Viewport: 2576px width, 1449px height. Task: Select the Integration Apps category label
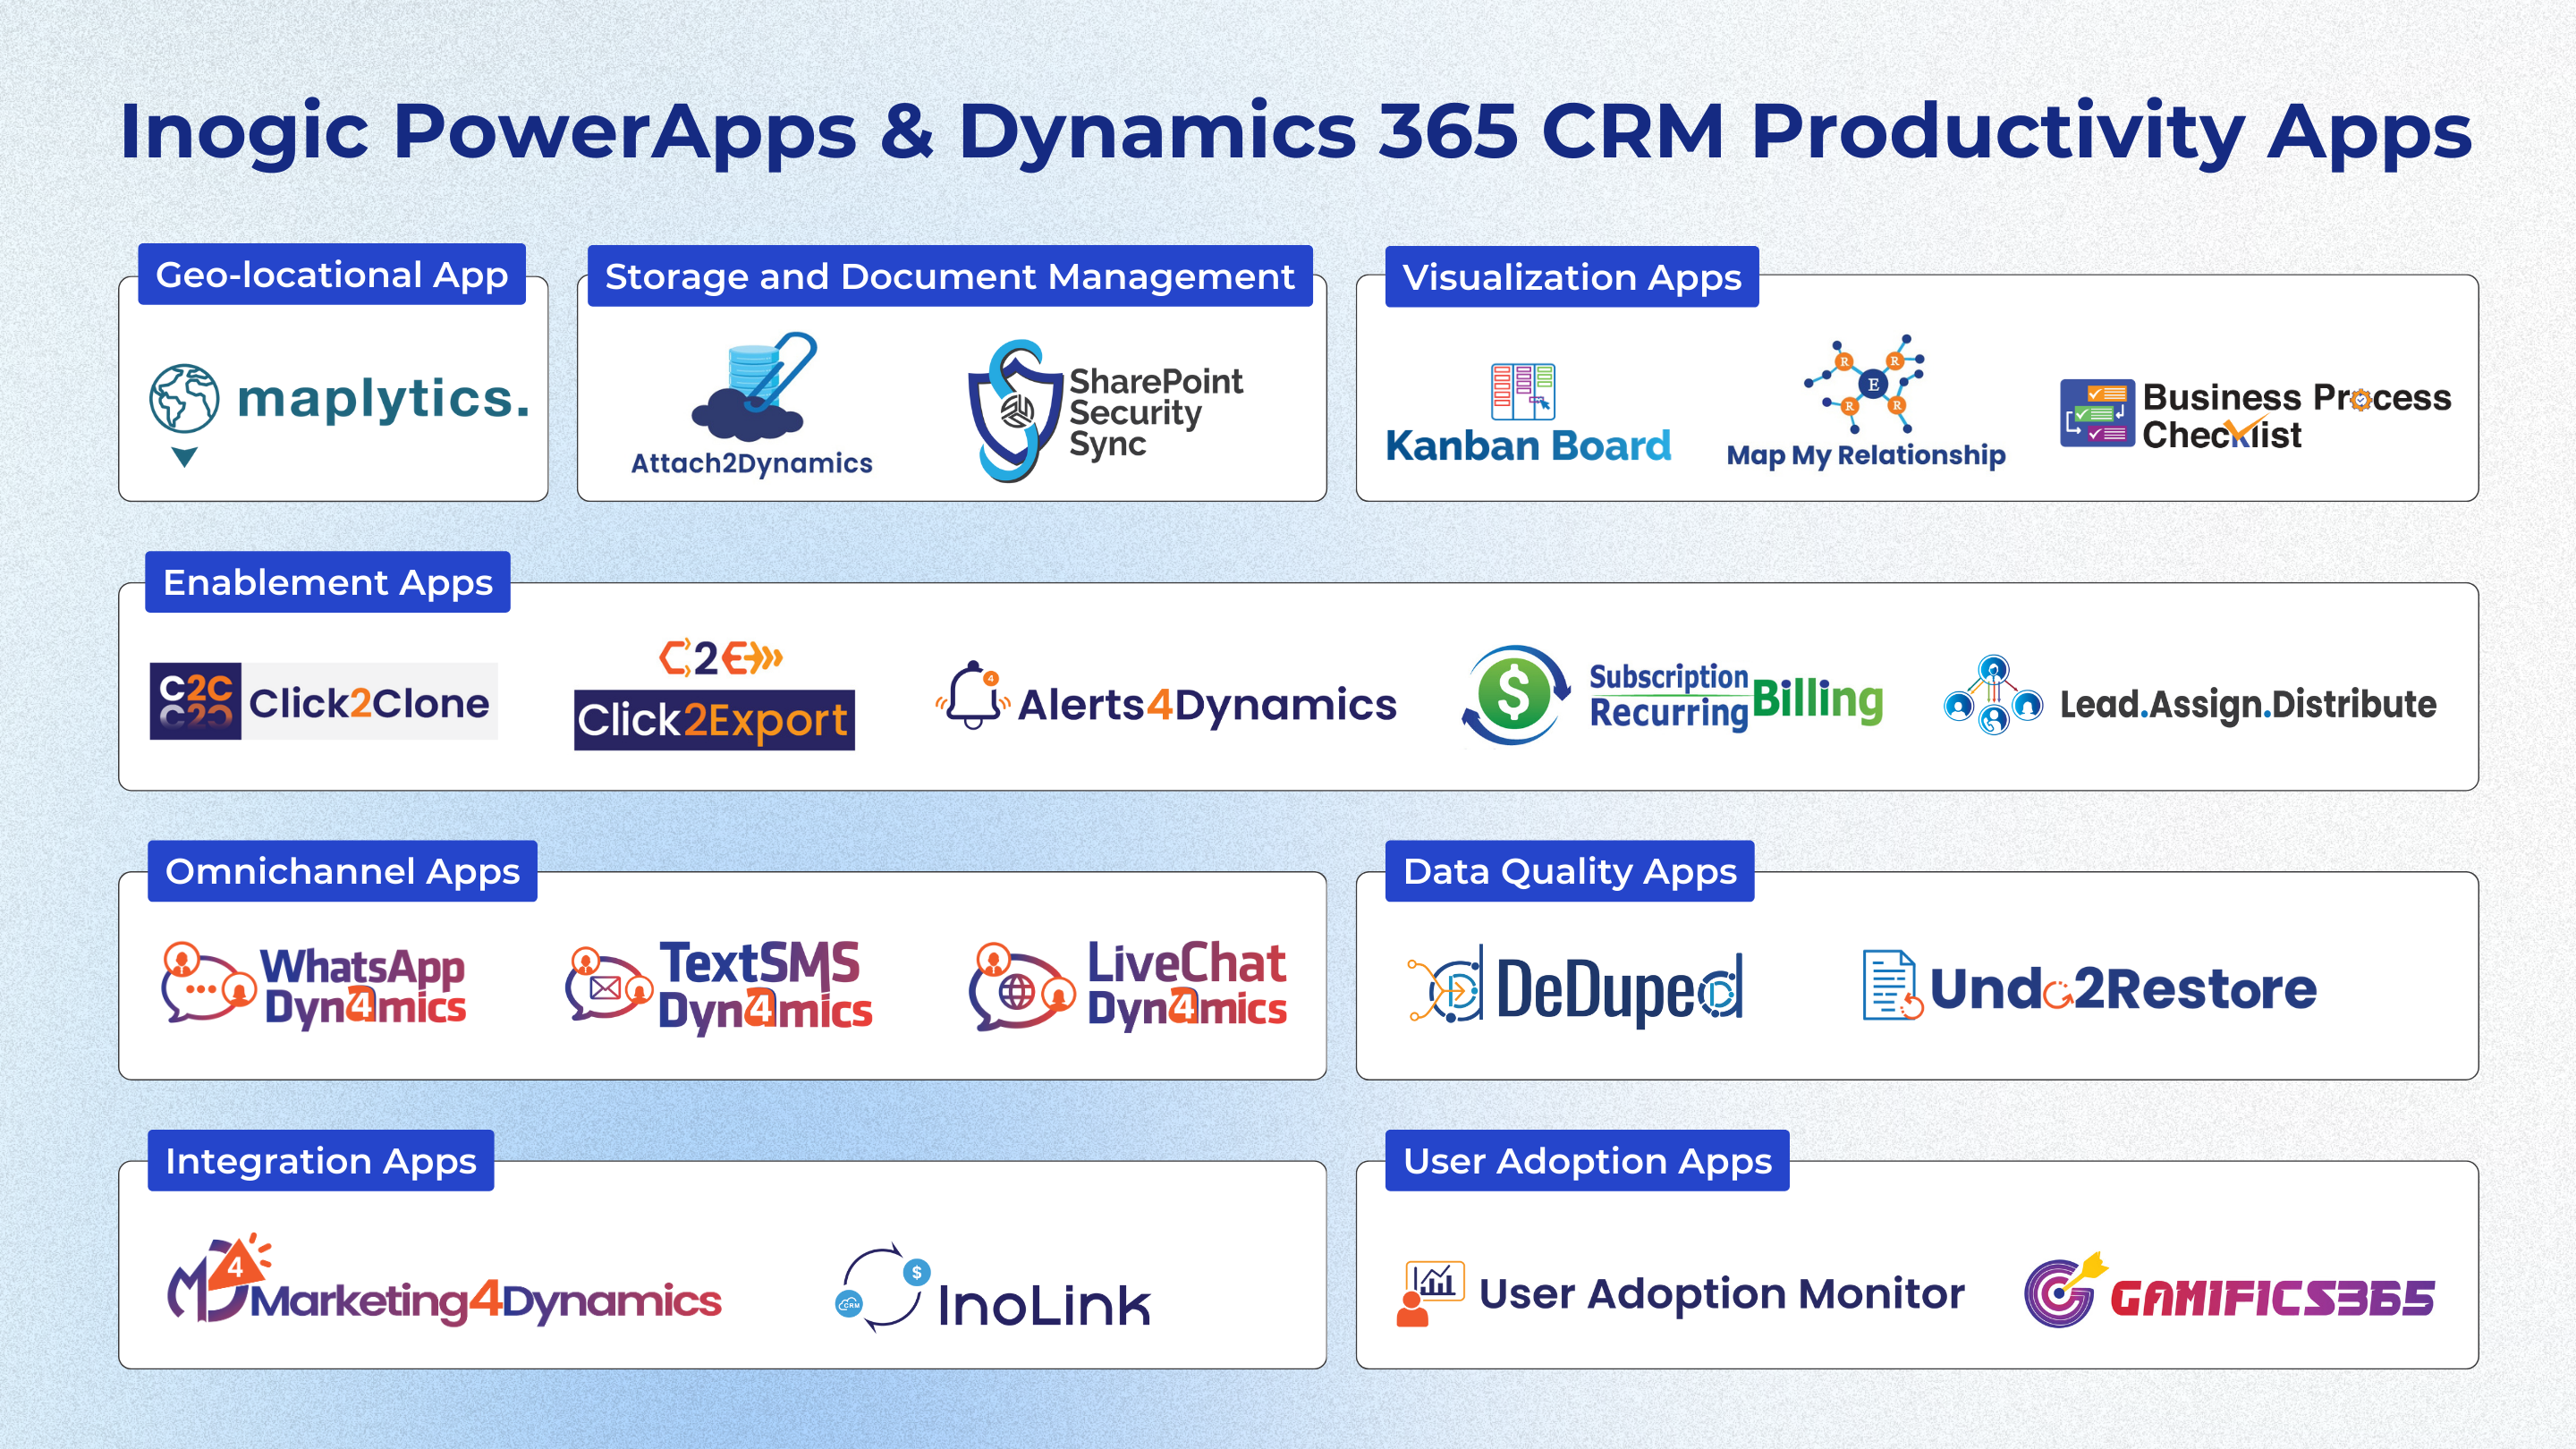[x=321, y=1161]
